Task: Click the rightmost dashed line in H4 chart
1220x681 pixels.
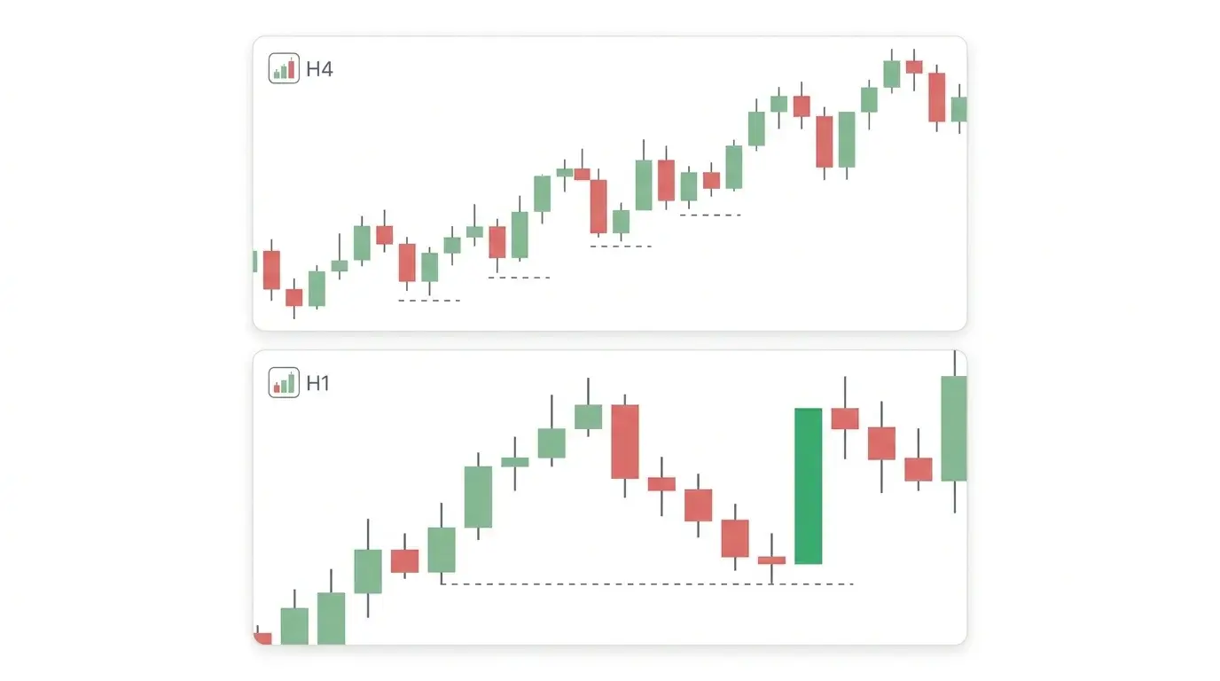Action: pyautogui.click(x=709, y=215)
